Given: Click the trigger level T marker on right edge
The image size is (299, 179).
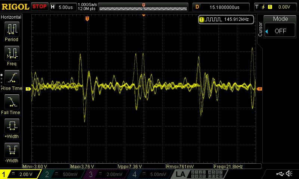Looking at the screenshot, I should [x=259, y=89].
